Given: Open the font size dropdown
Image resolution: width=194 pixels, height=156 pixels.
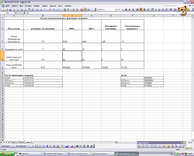Looking at the screenshot, I should coord(122,10).
